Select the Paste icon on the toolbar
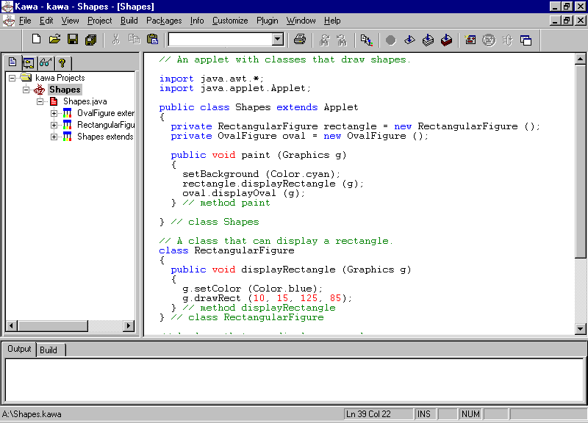Screen dimensions: 588x423 (151, 40)
